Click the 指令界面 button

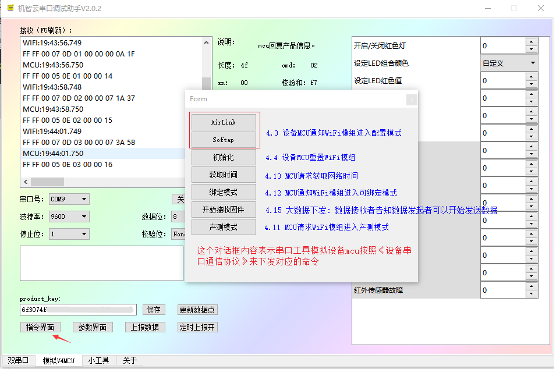coord(40,327)
